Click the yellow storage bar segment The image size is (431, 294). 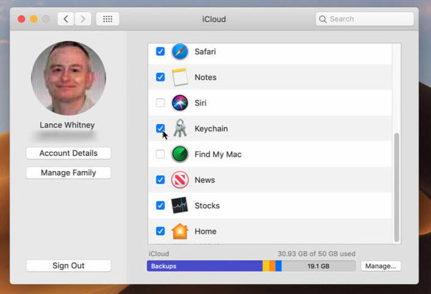coord(266,266)
